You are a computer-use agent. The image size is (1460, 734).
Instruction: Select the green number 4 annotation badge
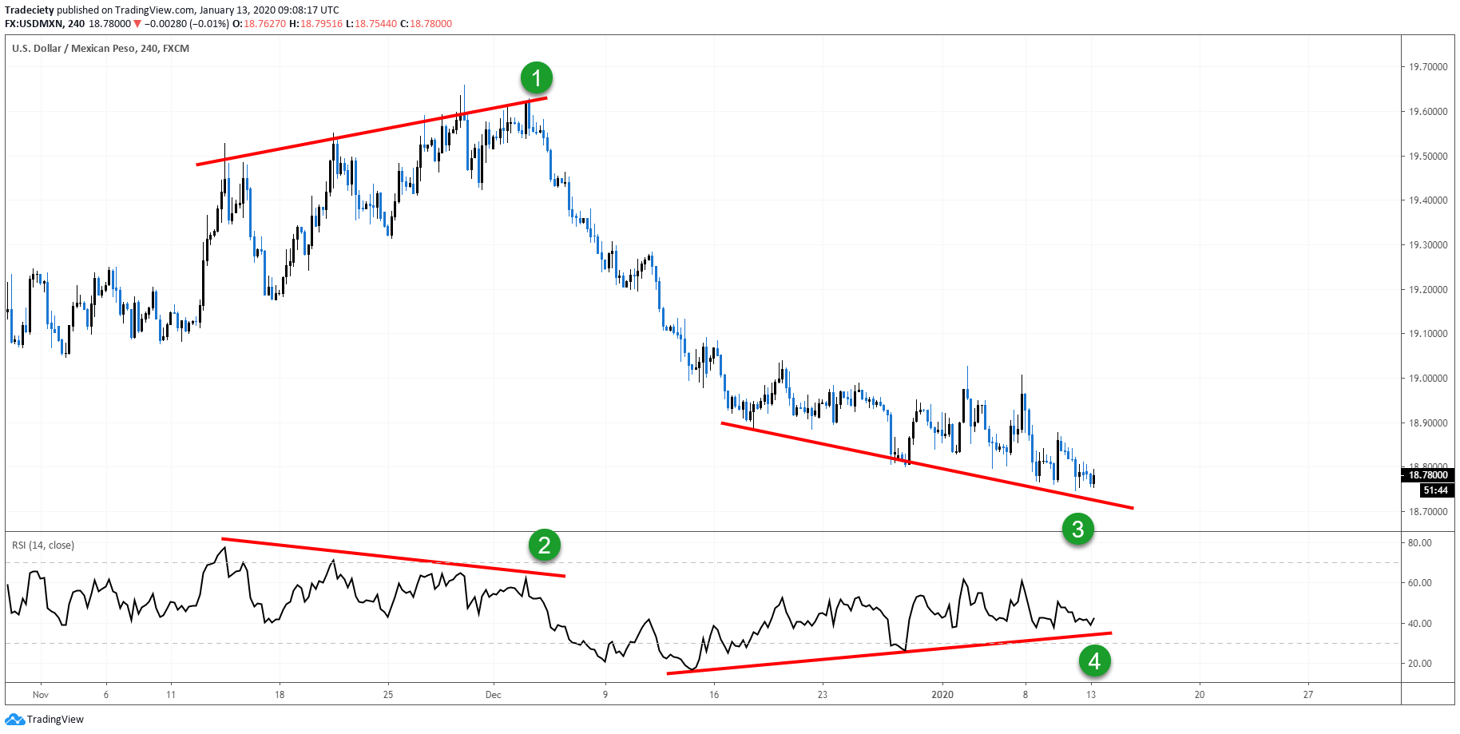point(1094,661)
